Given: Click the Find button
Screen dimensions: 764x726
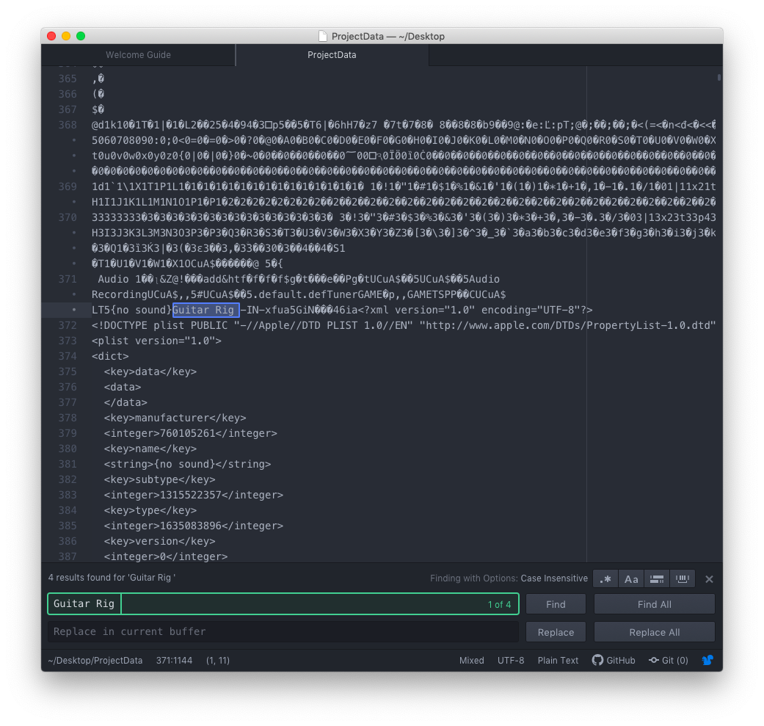Looking at the screenshot, I should (x=556, y=604).
